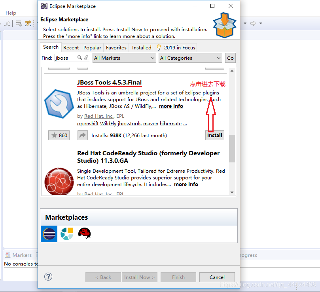This screenshot has width=320, height=292.
Task: Open the 2019 in Focus tab
Action: tap(176, 47)
